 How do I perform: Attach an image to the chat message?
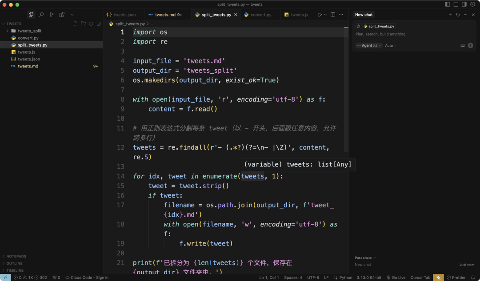pyautogui.click(x=463, y=46)
